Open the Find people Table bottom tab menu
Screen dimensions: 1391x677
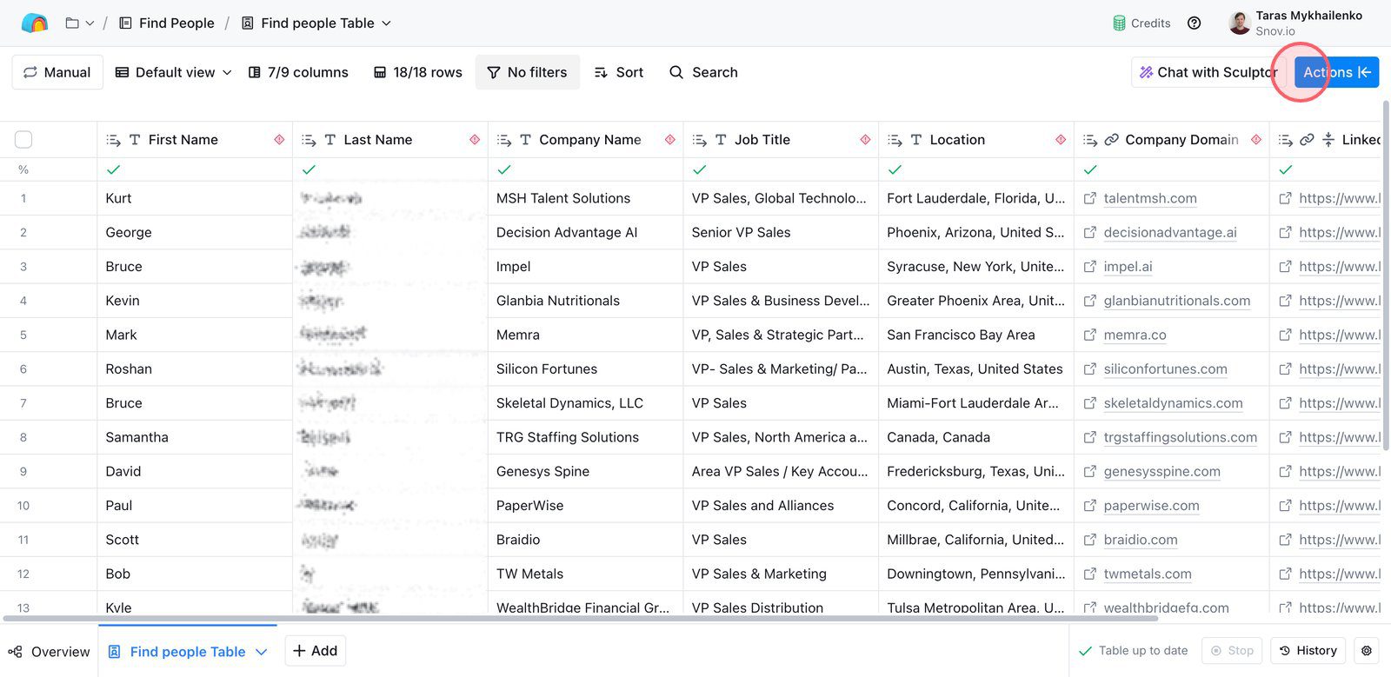coord(262,652)
